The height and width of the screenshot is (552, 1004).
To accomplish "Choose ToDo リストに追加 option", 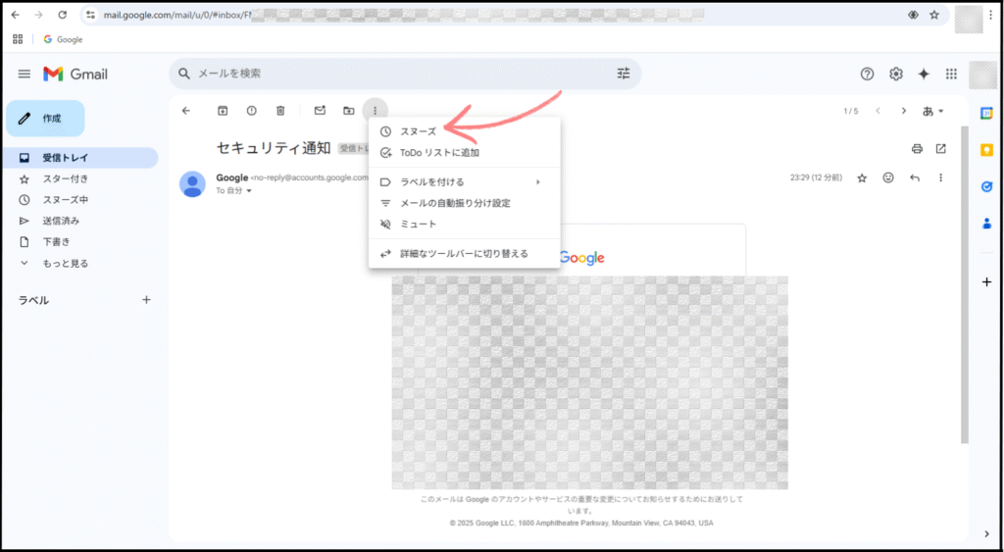I will tap(464, 153).
